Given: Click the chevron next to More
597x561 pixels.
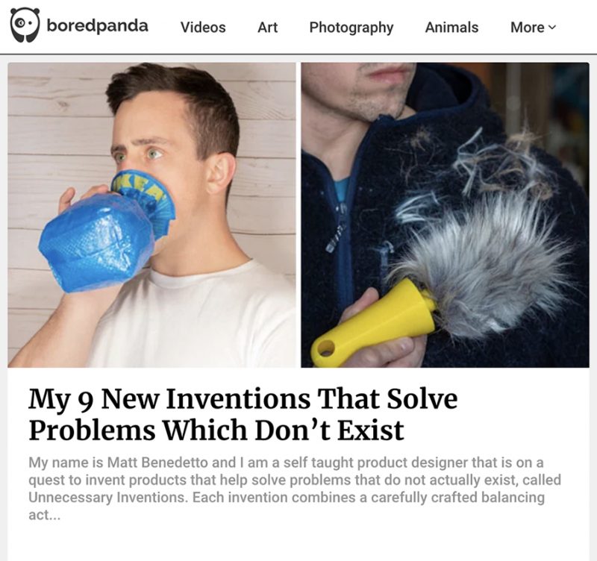Looking at the screenshot, I should 552,28.
